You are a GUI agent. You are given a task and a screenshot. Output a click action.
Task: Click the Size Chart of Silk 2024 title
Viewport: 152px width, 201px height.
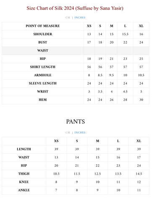click(x=75, y=8)
